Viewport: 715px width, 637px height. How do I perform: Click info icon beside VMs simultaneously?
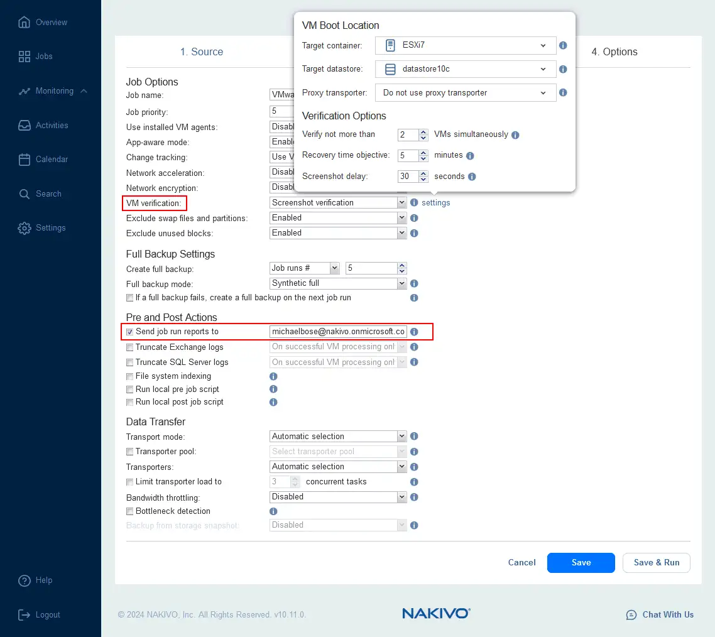pos(515,135)
